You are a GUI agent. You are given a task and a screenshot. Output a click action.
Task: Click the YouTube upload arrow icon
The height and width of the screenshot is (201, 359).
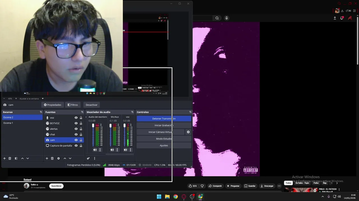(335, 18)
